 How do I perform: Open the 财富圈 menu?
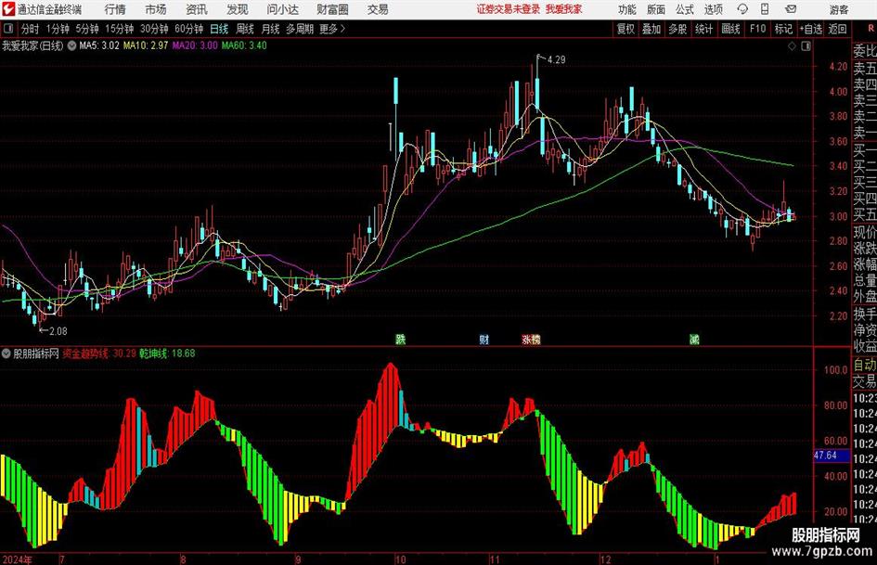(332, 9)
